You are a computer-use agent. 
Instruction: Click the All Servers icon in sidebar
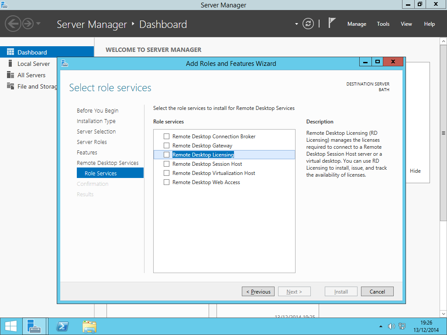pos(10,75)
